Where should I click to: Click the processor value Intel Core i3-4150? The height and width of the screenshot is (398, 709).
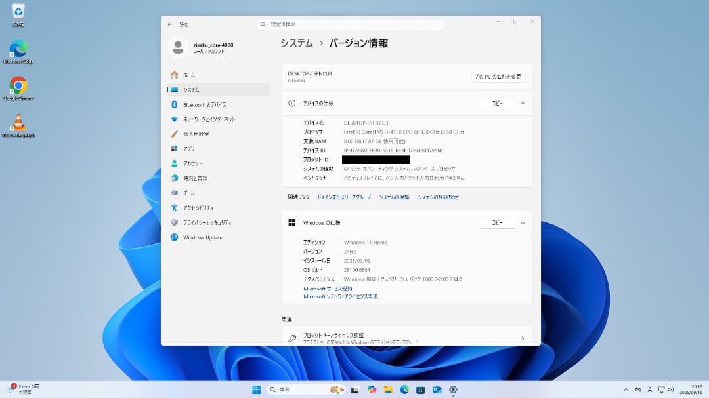pos(404,132)
